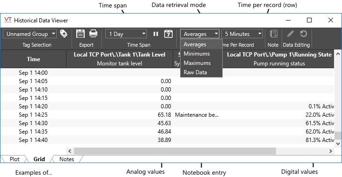Open the 1 Day time span dropdown
The image size is (342, 177).
(126, 34)
